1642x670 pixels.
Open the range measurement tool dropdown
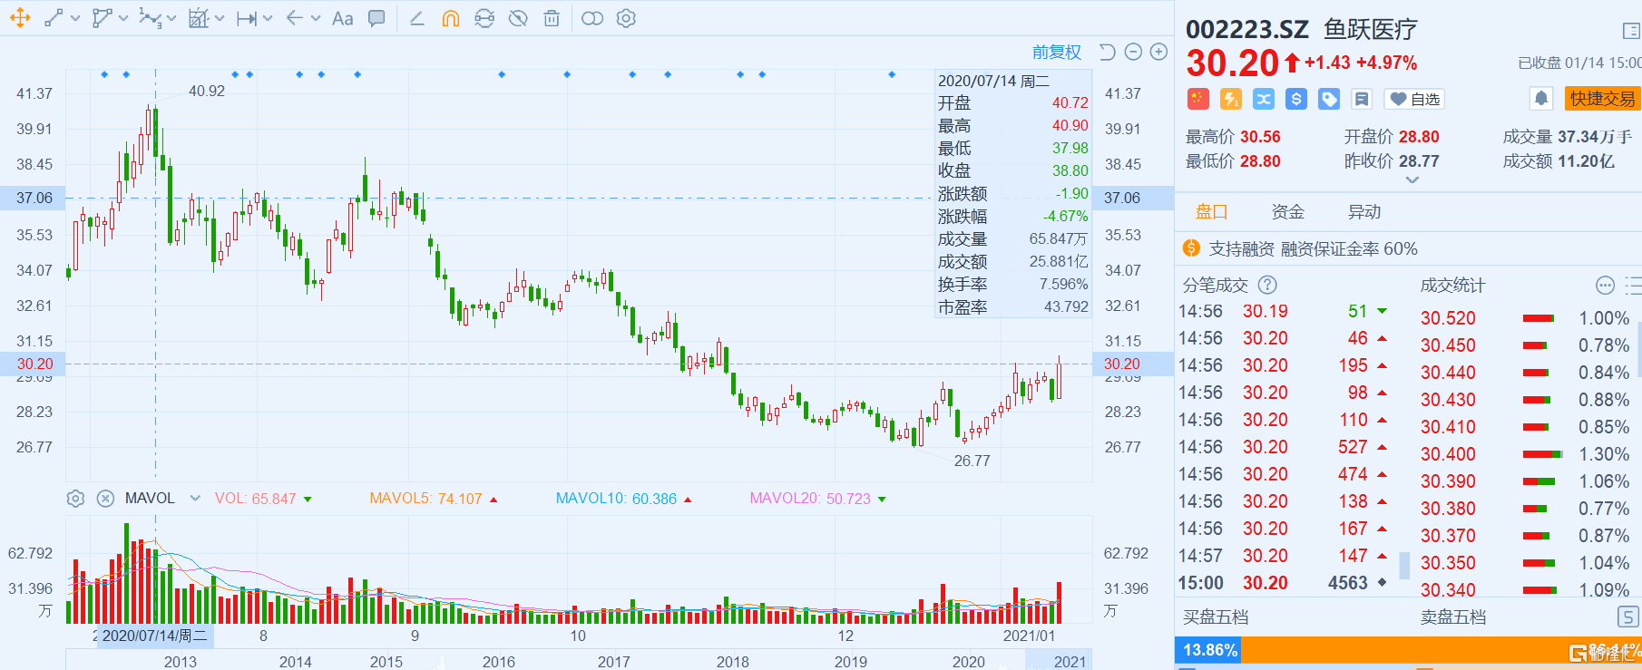(x=268, y=18)
